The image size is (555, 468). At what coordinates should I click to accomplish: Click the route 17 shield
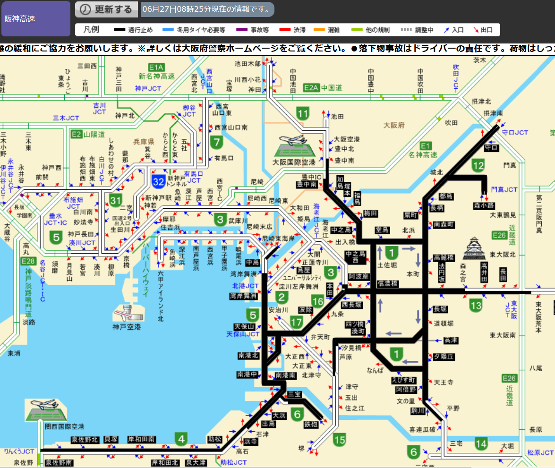pyautogui.click(x=296, y=323)
